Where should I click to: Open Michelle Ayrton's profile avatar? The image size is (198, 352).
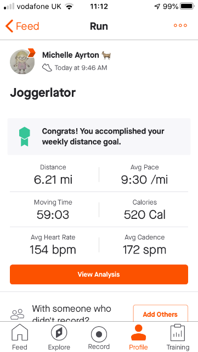click(x=22, y=62)
